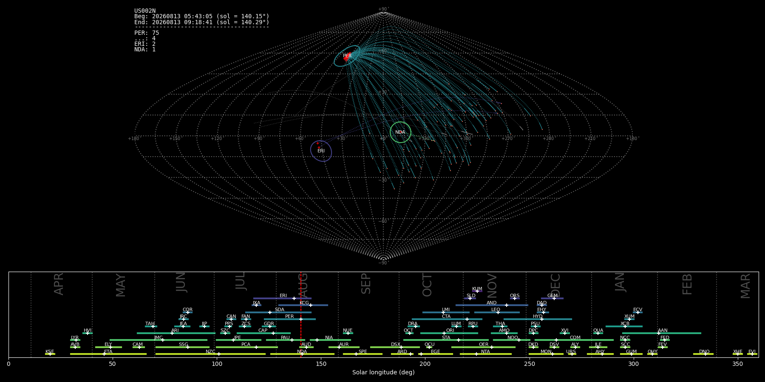Viewport: 765px width, 382px height.
Task: Click the −90° label below sky map
Action: click(x=383, y=263)
